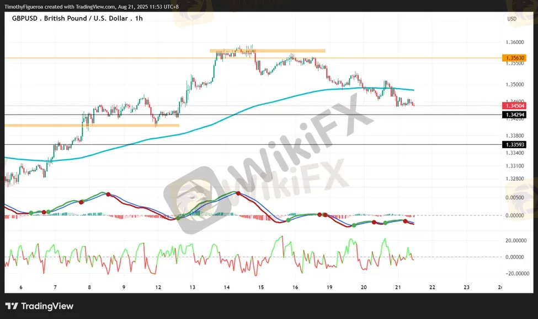Click the 1.32800 price axis label
This screenshot has width=538, height=319.
pyautogui.click(x=514, y=179)
